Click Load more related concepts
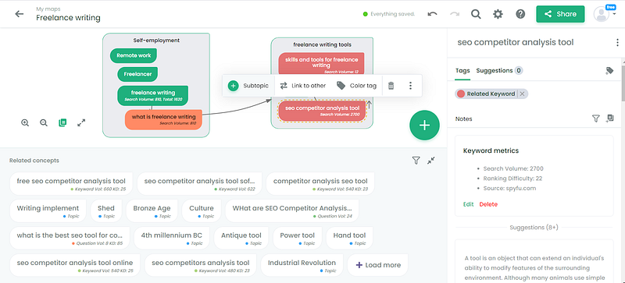Image resolution: width=625 pixels, height=283 pixels. click(x=378, y=265)
